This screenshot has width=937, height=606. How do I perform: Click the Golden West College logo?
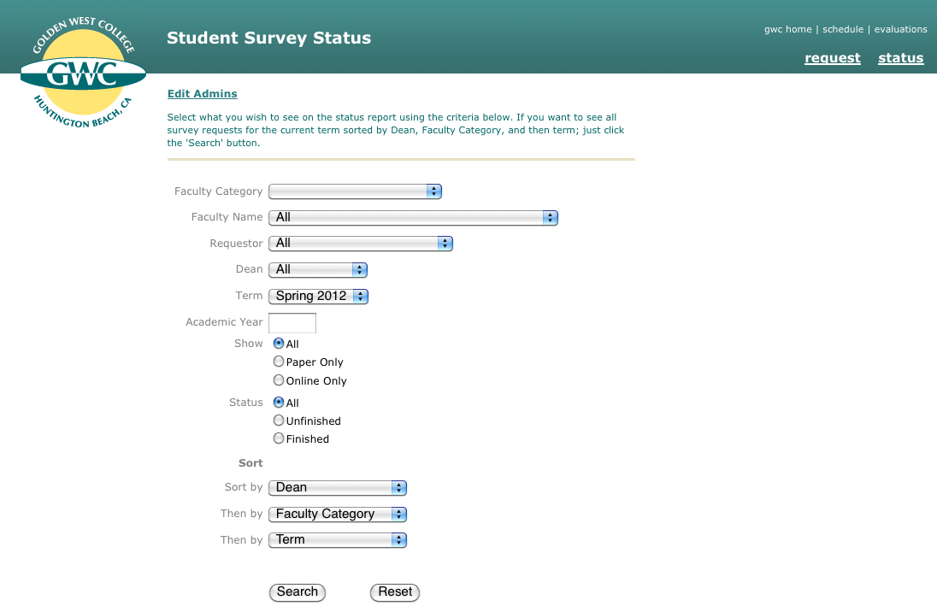tap(83, 73)
